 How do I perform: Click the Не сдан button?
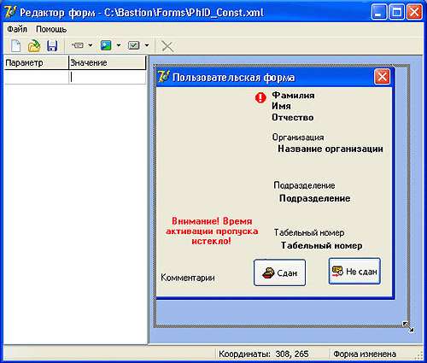click(x=354, y=271)
